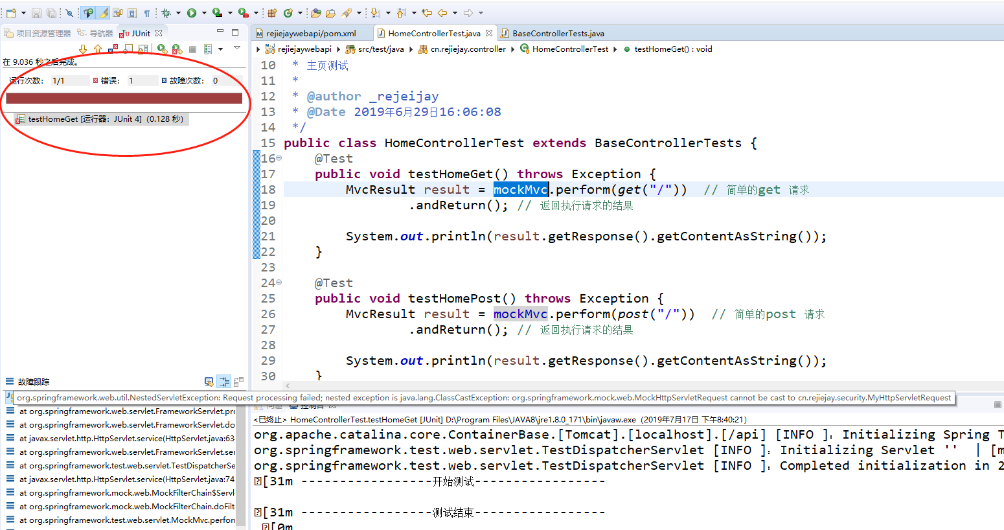
Task: Collapse the fold marker at line 16
Action: coord(279,158)
